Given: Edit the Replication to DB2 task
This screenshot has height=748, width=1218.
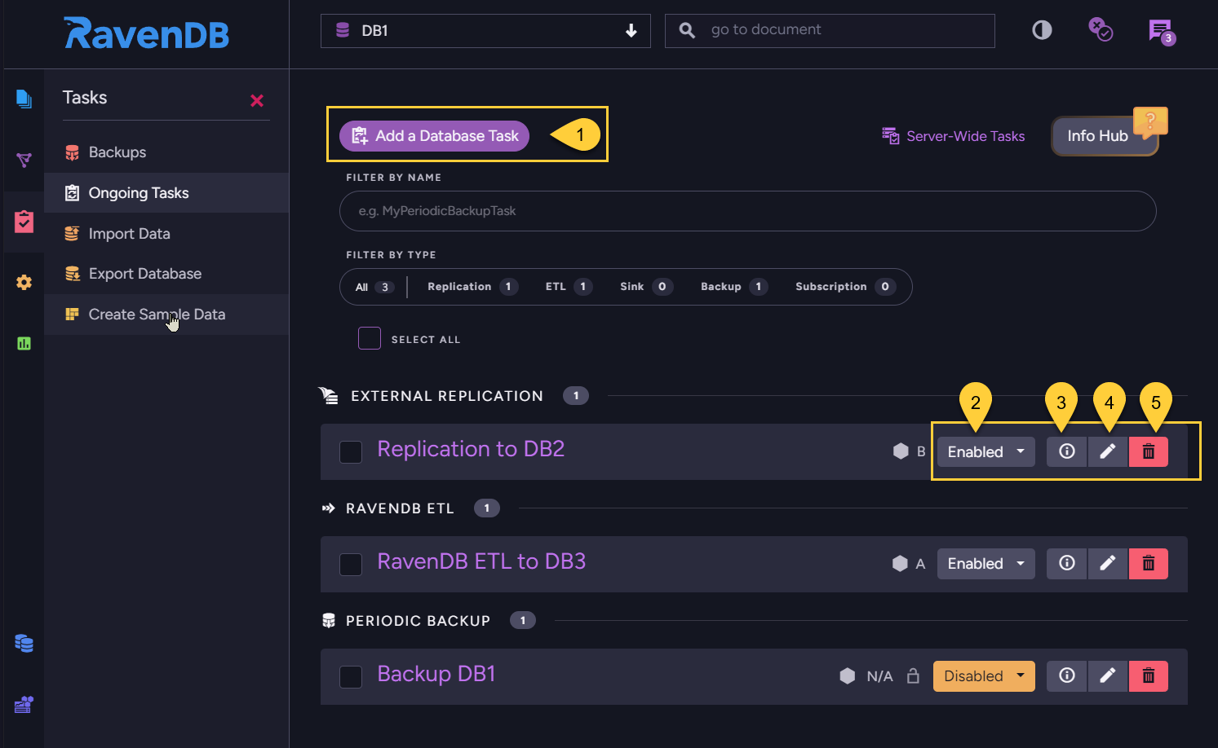Looking at the screenshot, I should [1107, 451].
